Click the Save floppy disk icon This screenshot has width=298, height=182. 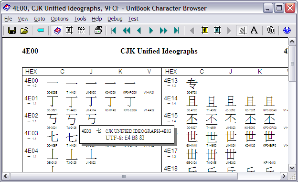click(x=12, y=31)
